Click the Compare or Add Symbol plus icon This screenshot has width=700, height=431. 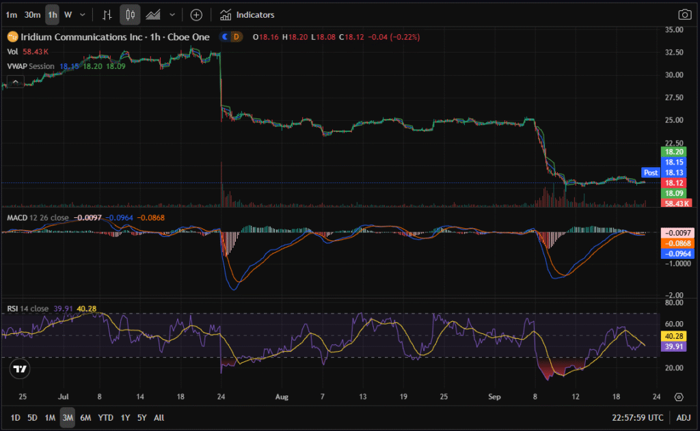(x=196, y=14)
